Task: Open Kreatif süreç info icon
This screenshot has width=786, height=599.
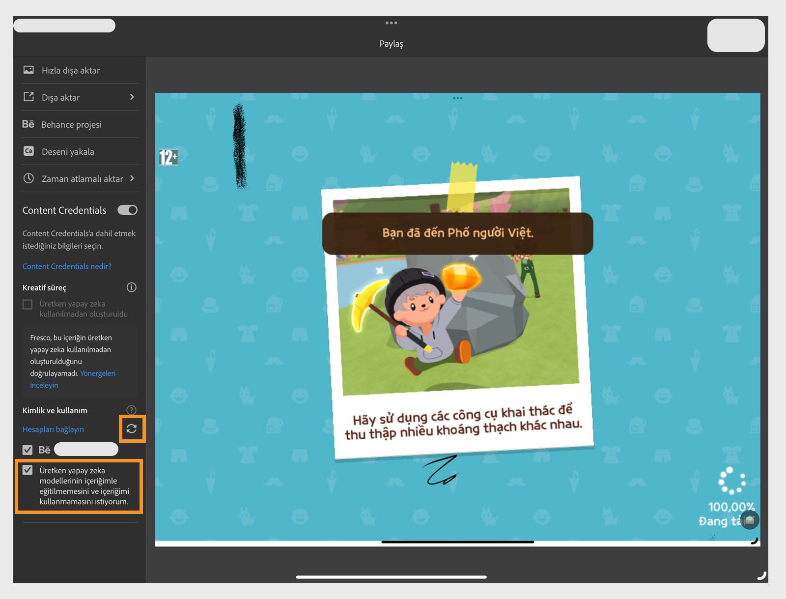Action: pos(131,287)
